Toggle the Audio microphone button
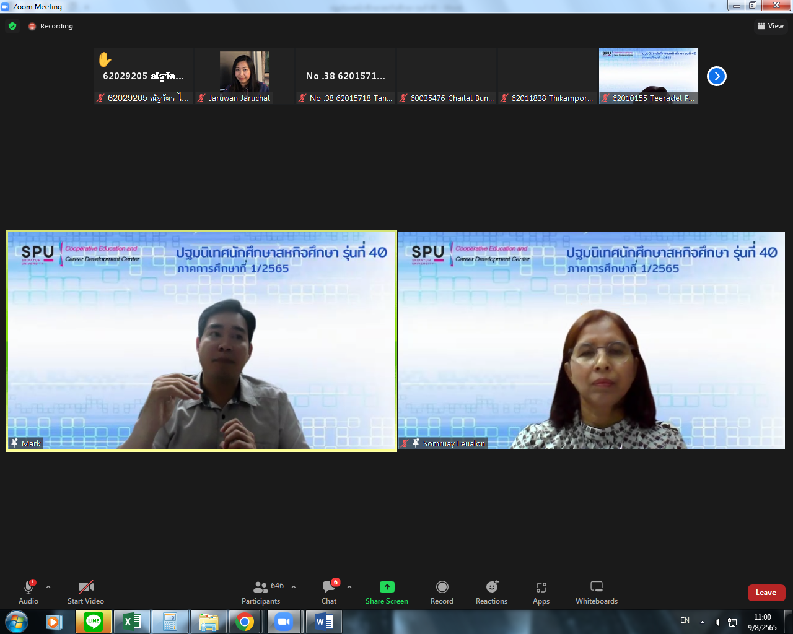Image resolution: width=793 pixels, height=634 pixels. click(28, 591)
